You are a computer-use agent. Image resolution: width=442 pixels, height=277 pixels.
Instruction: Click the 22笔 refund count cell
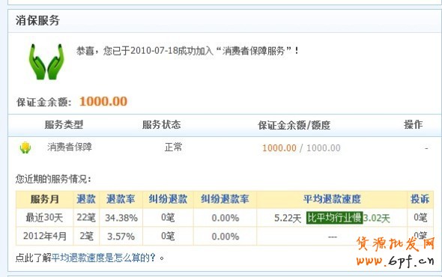coord(86,218)
